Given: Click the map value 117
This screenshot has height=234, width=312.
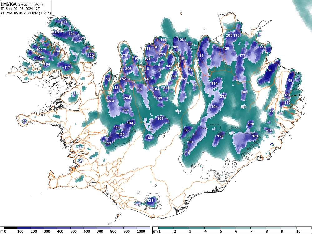Looking at the screenshot, I should tap(67, 67).
